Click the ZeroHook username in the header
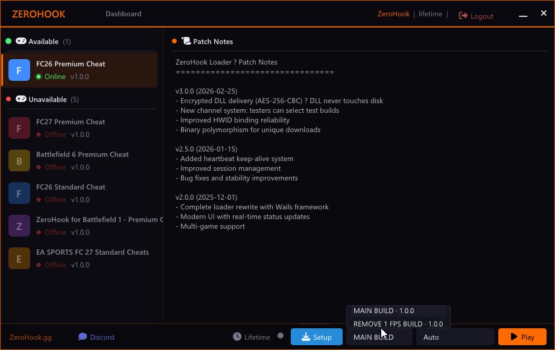Screen dimensions: 555x350 coord(393,14)
